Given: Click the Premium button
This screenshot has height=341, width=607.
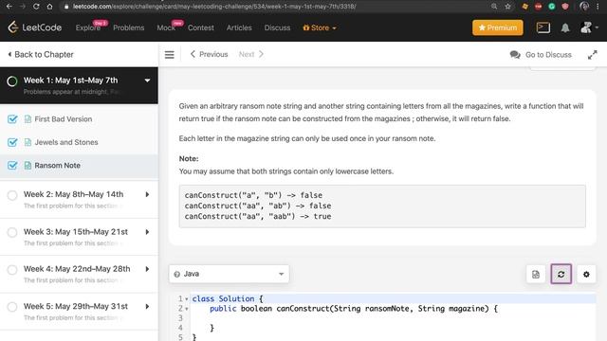Looking at the screenshot, I should [497, 27].
